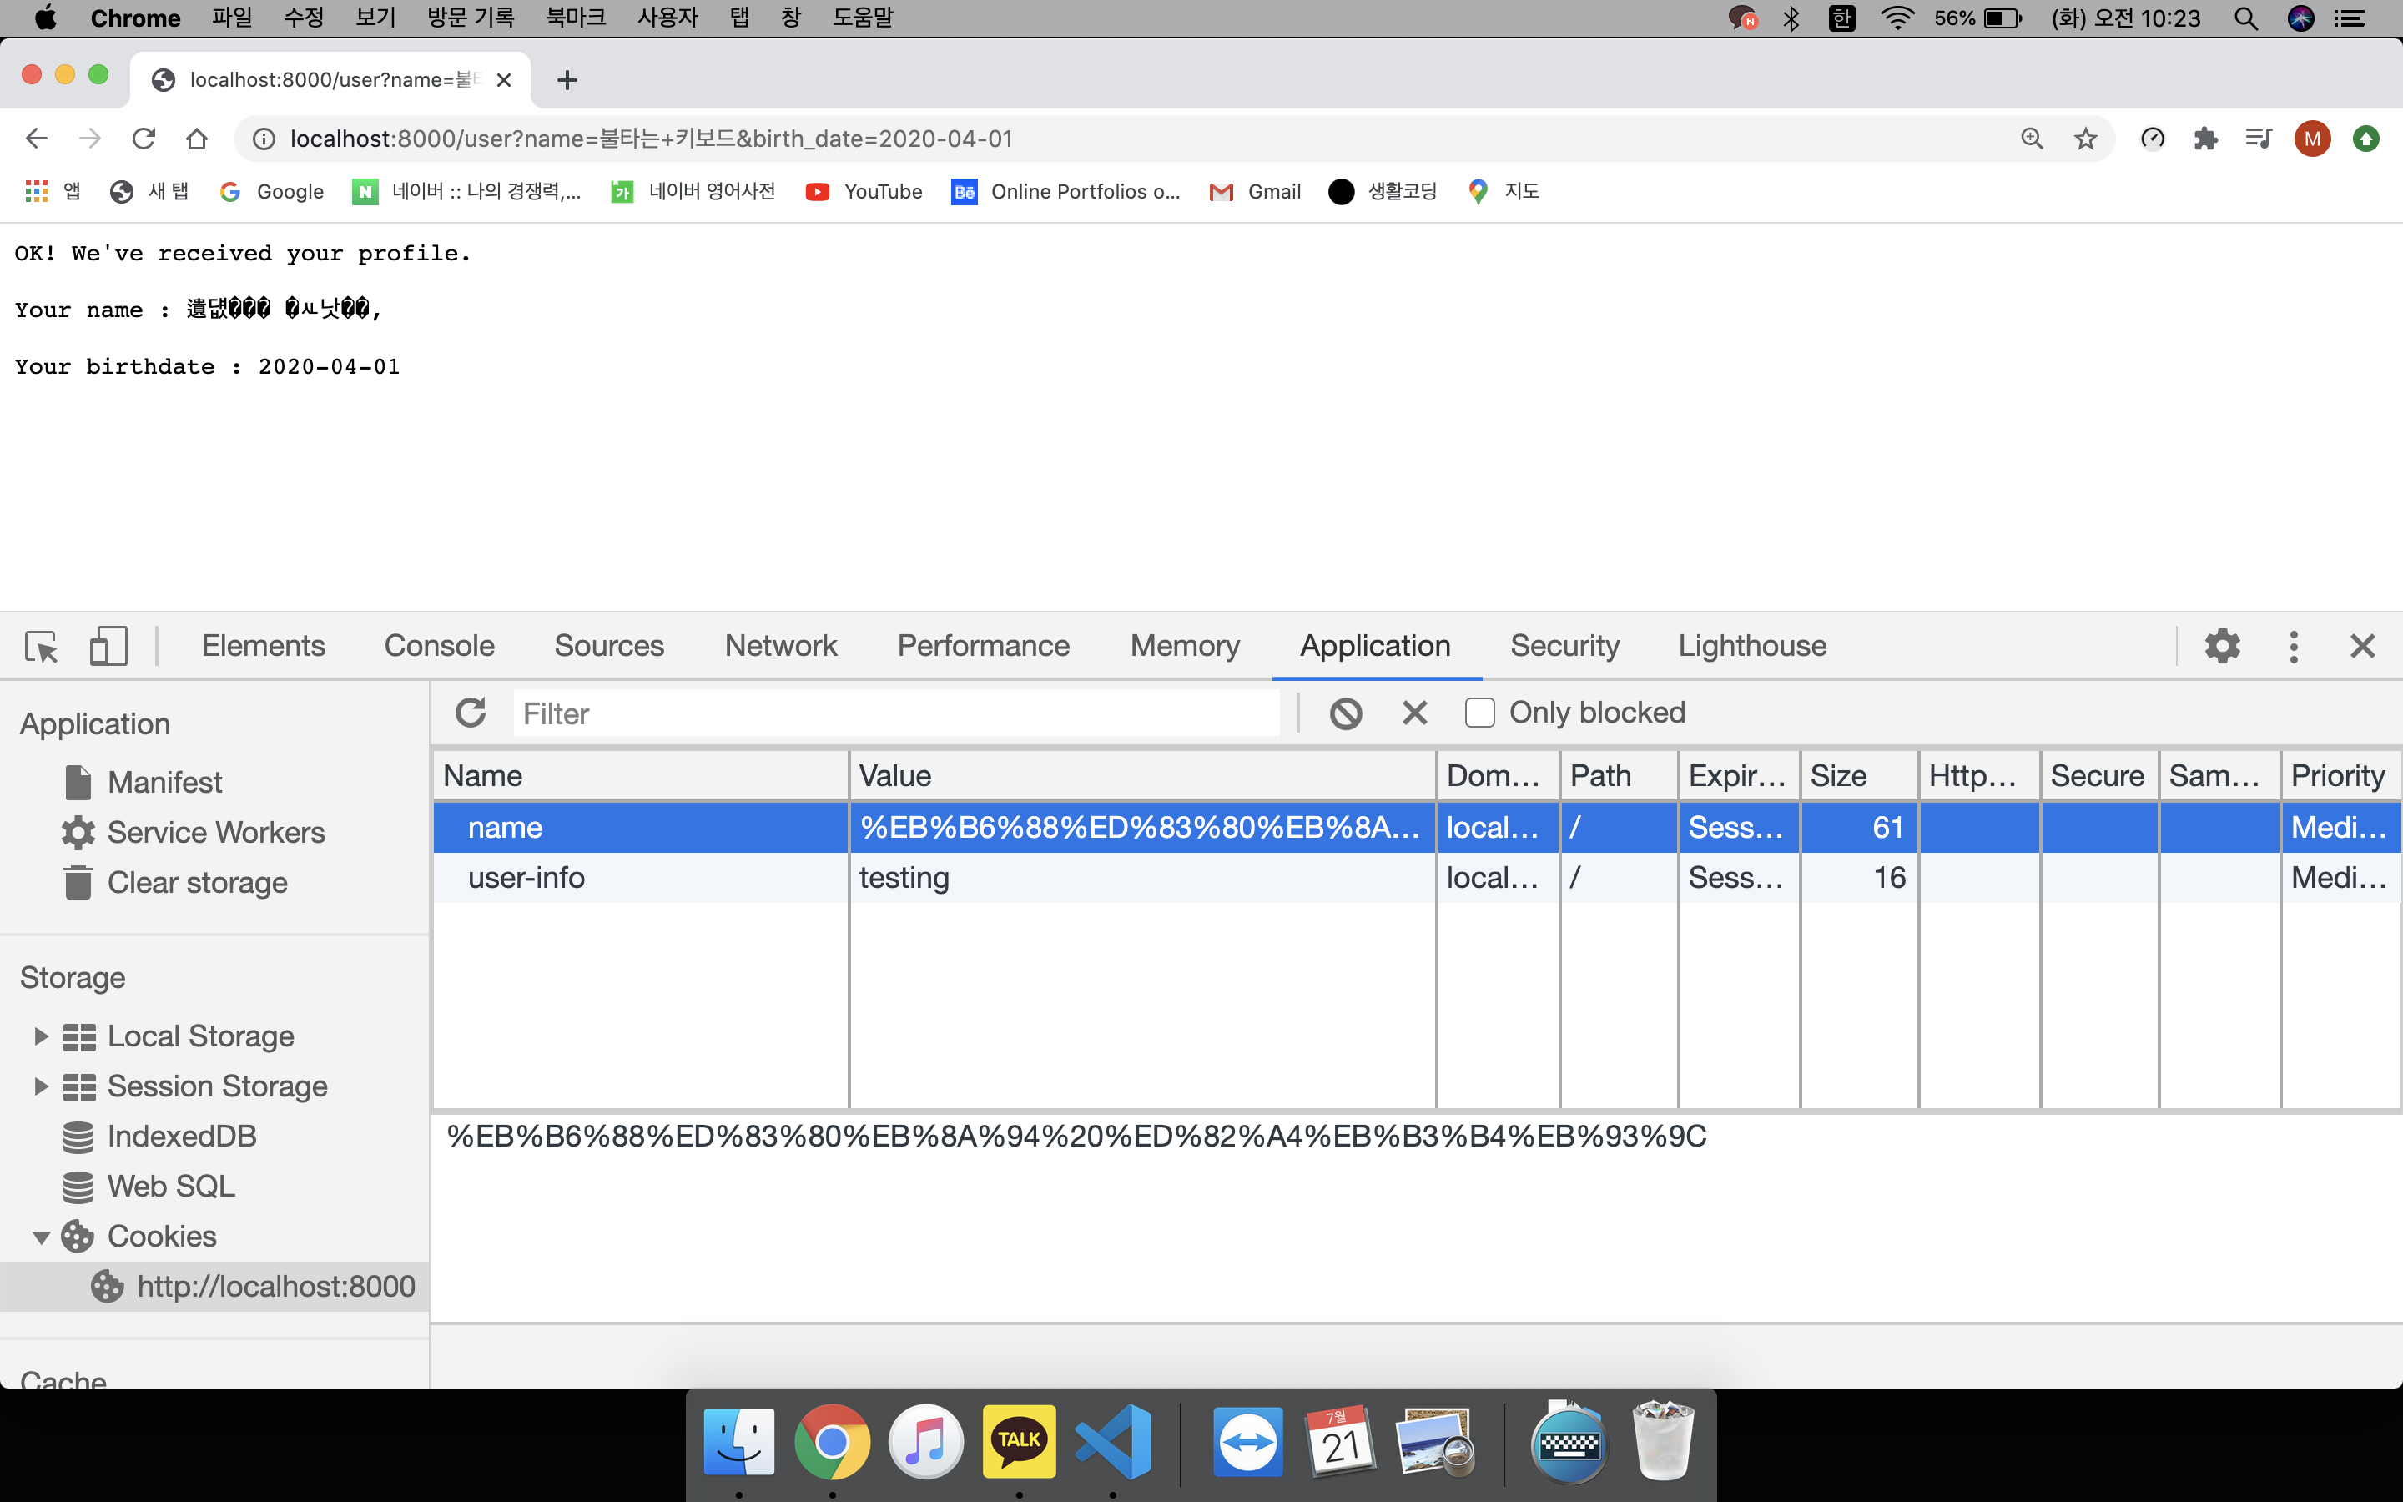Toggle the device toolbar icon
The image size is (2403, 1502).
[x=108, y=647]
